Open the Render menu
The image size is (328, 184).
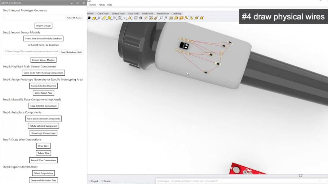(x=93, y=5)
